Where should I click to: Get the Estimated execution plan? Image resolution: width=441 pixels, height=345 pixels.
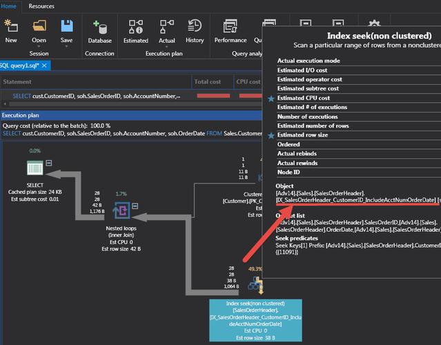tap(136, 26)
